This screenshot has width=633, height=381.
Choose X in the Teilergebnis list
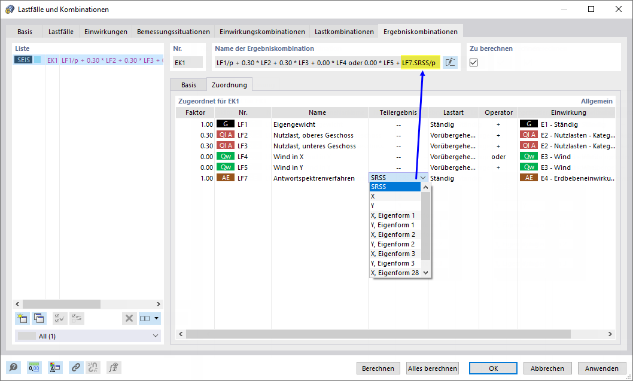pos(395,196)
